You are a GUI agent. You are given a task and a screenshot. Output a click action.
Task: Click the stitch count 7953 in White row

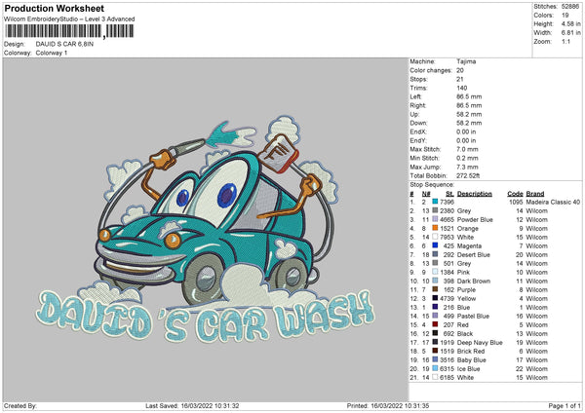pos(447,237)
